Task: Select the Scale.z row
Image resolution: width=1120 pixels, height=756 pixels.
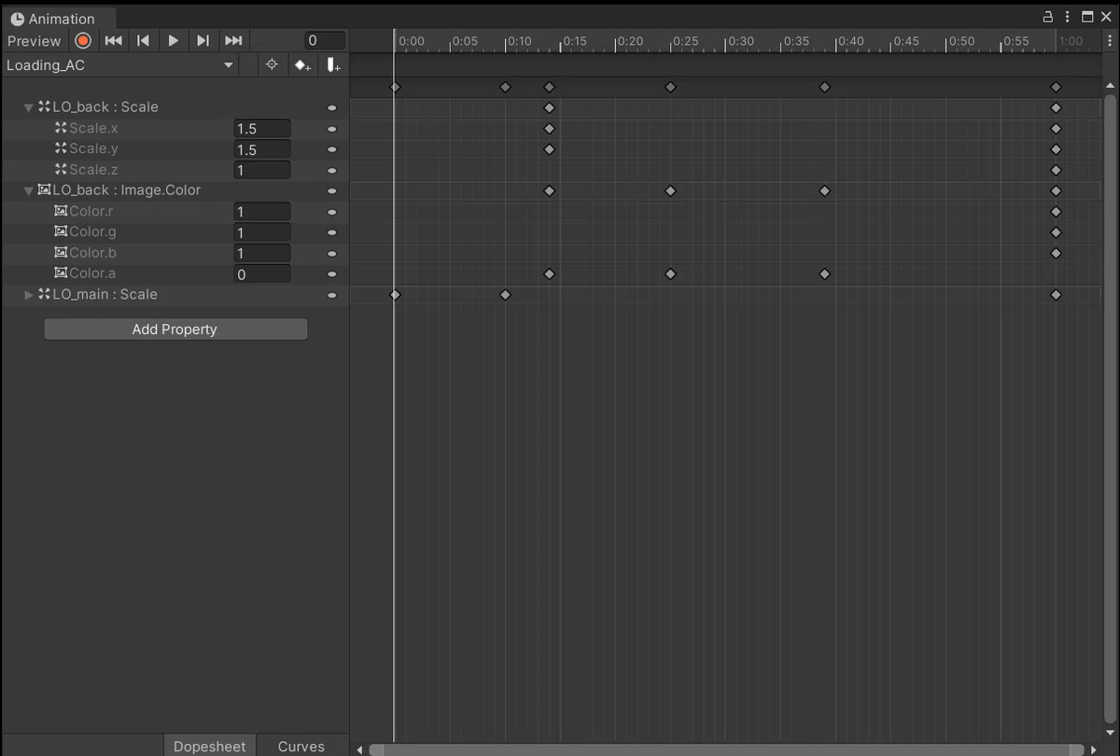Action: (175, 170)
